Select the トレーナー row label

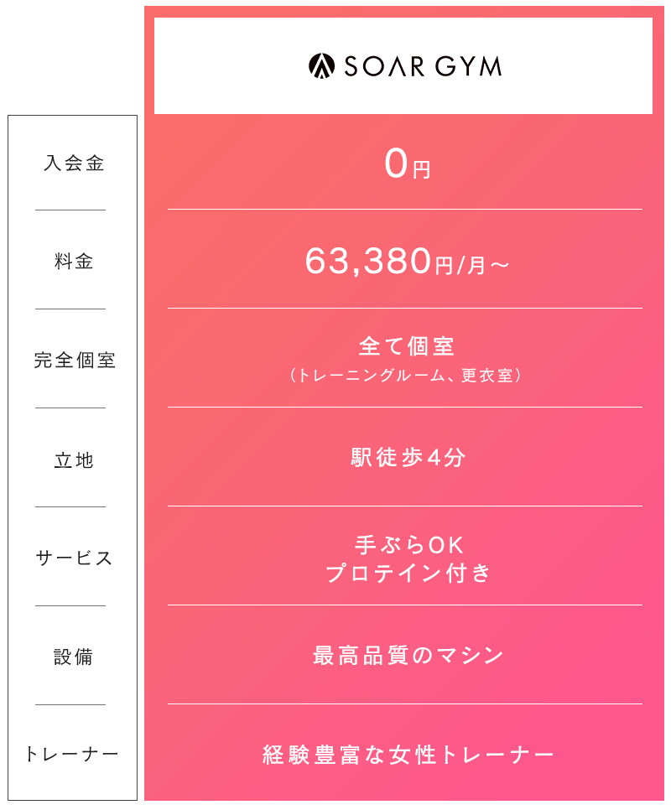click(x=72, y=754)
